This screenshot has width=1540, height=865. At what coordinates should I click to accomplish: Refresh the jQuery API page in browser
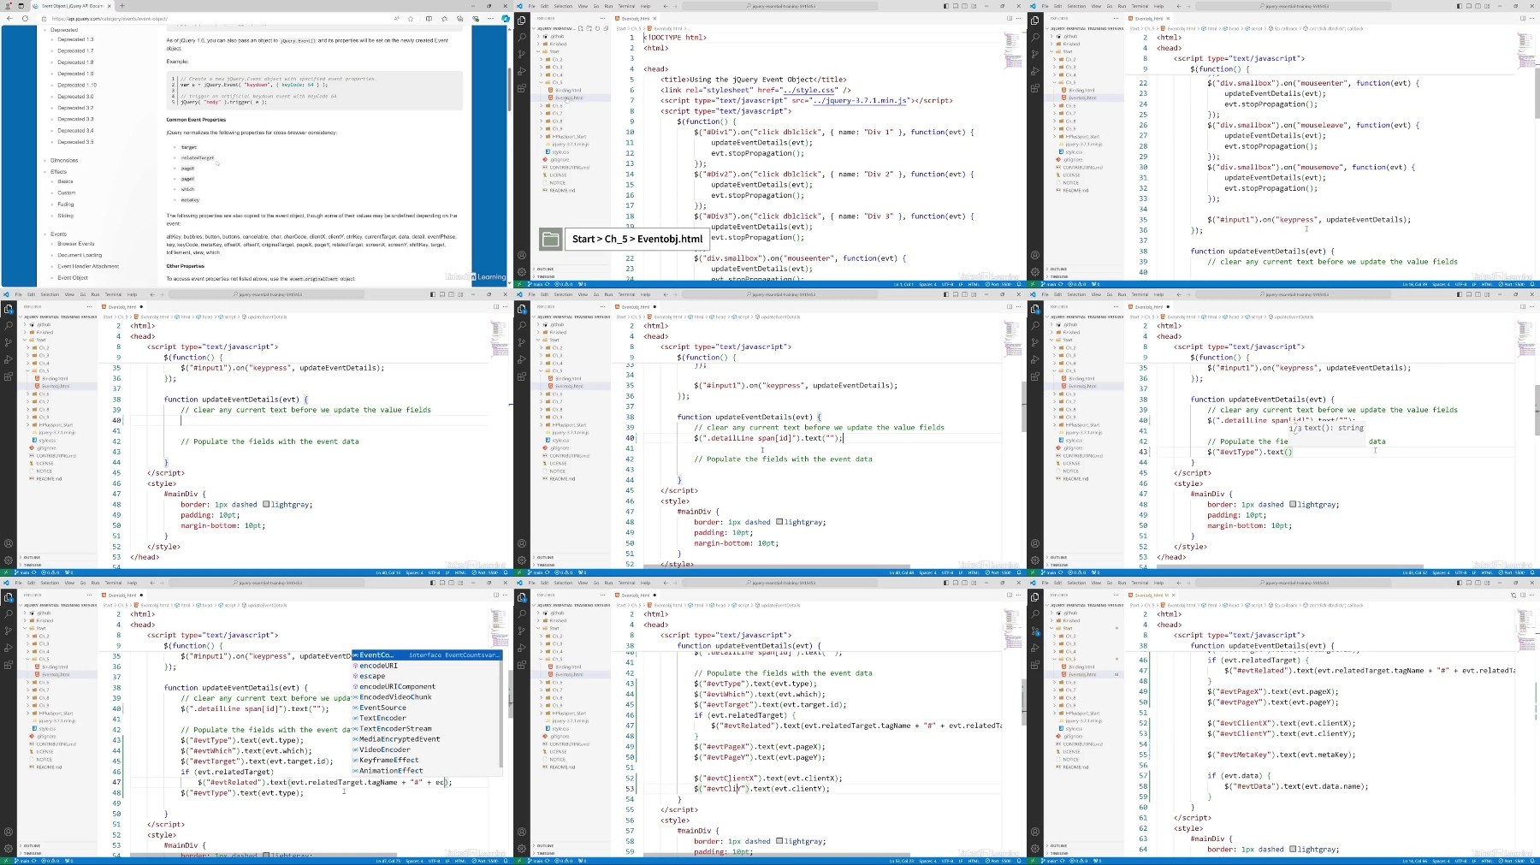pos(25,18)
